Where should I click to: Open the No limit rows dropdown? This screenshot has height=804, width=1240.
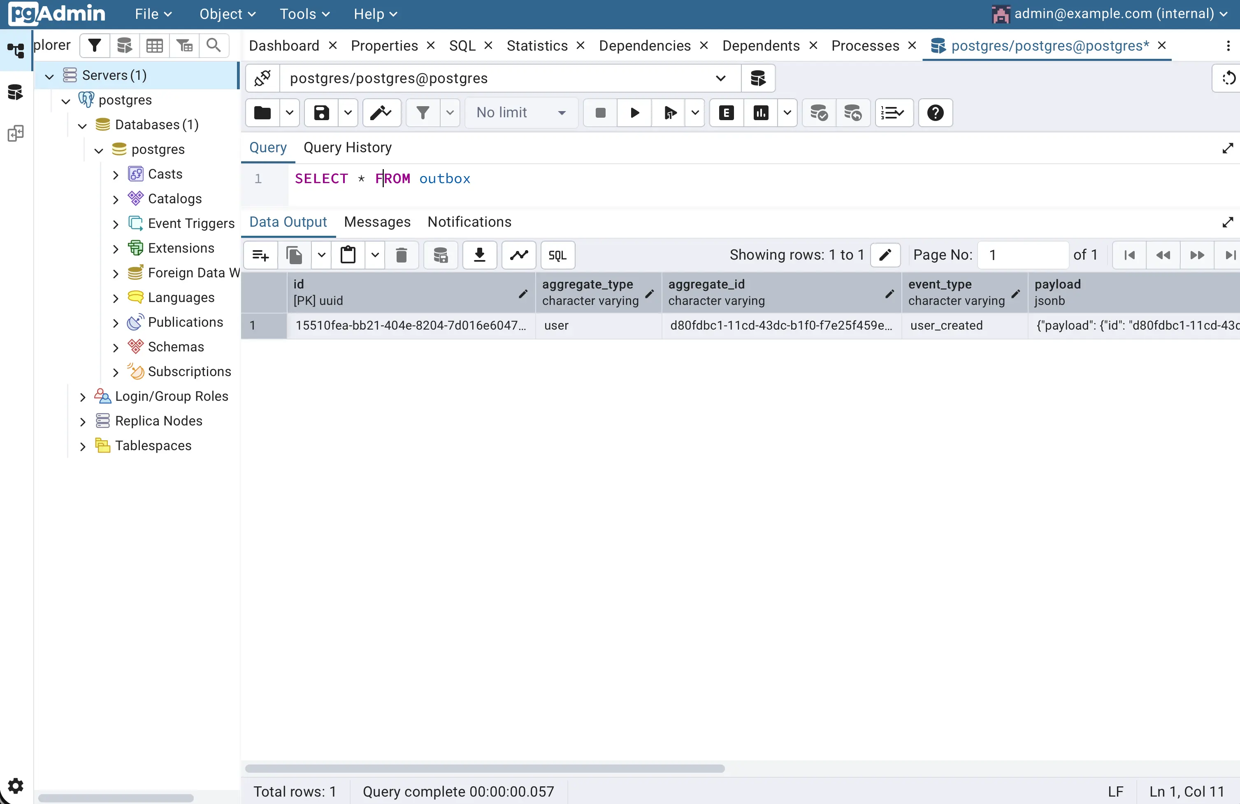(521, 113)
